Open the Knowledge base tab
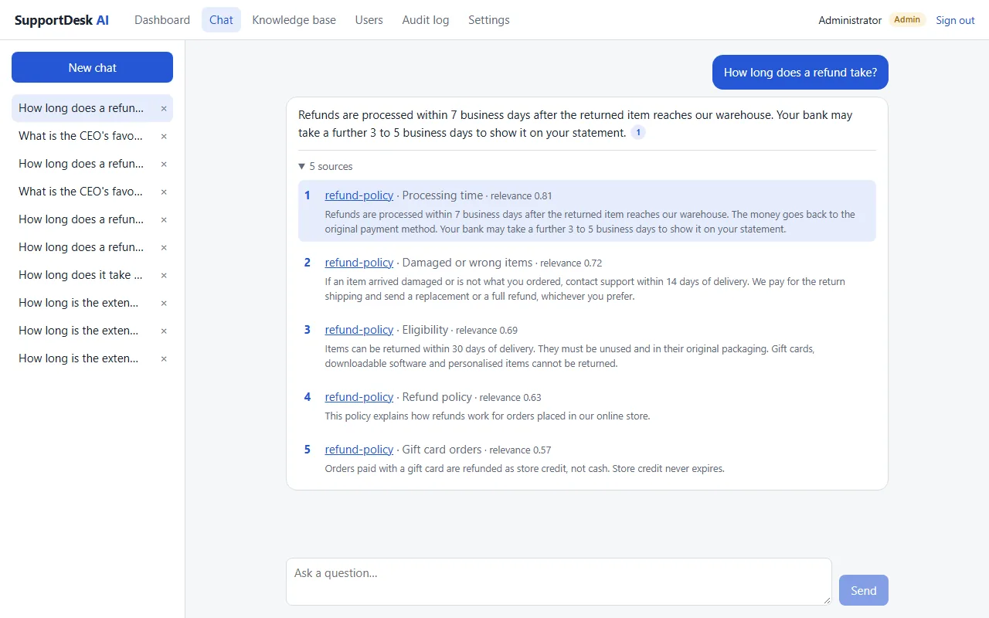The width and height of the screenshot is (989, 618). coord(294,20)
